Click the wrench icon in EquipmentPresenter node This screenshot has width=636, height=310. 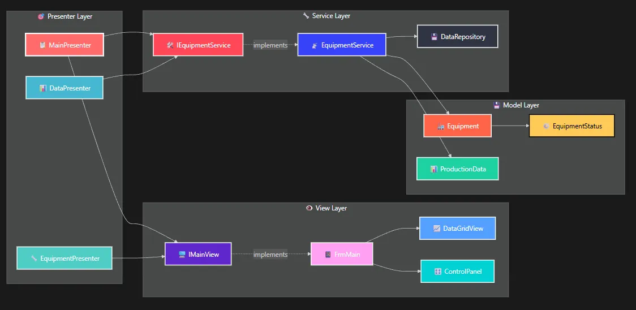pyautogui.click(x=34, y=259)
